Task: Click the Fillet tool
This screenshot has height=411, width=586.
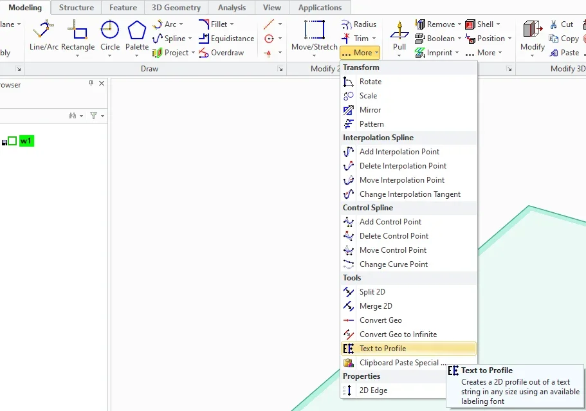Action: tap(214, 24)
